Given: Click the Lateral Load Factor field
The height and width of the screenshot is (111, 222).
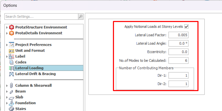Looking at the screenshot, I should pos(179,35).
